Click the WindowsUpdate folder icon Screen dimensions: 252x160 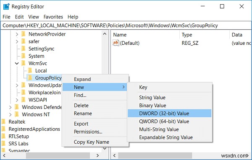(24, 85)
